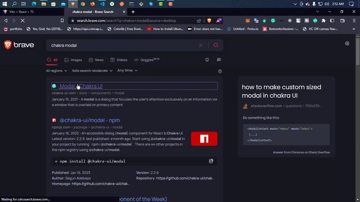Viewport: 360px width, 202px height.
Task: Toggle the browser sidebar panel
Action: click(332, 21)
